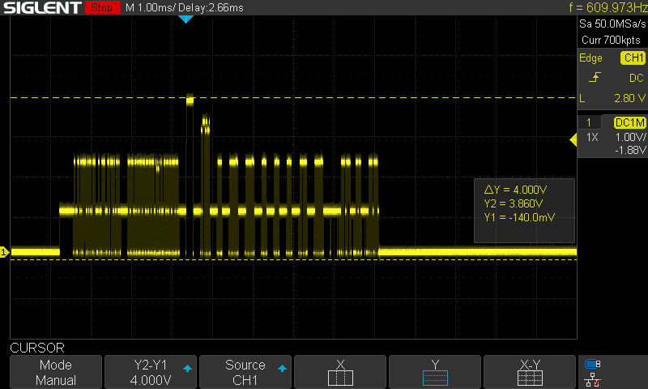
Task: Click the yellow trigger level arrow
Action: pos(573,139)
